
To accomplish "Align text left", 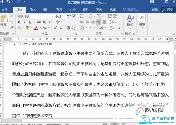I will tap(82, 22).
